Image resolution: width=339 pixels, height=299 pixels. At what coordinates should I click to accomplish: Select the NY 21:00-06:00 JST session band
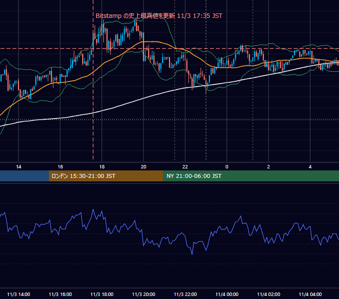pyautogui.click(x=251, y=176)
